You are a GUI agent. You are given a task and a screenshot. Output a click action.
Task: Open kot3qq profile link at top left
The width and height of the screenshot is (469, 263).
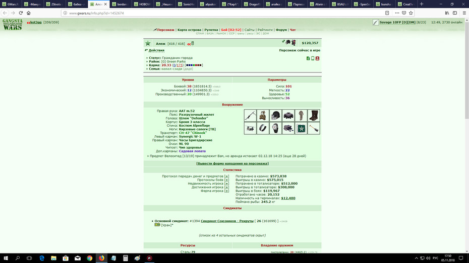pos(36,22)
